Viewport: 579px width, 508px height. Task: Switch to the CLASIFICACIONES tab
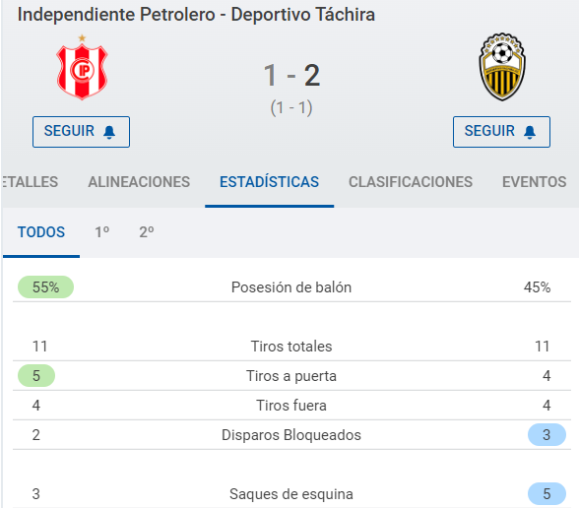[411, 182]
